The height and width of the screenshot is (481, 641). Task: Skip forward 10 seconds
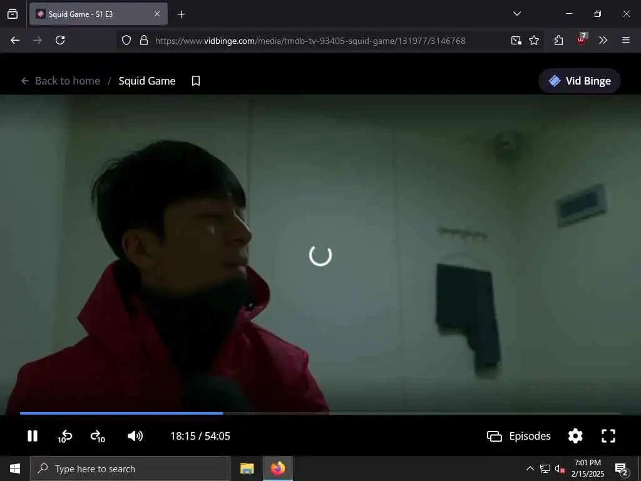[98, 437]
